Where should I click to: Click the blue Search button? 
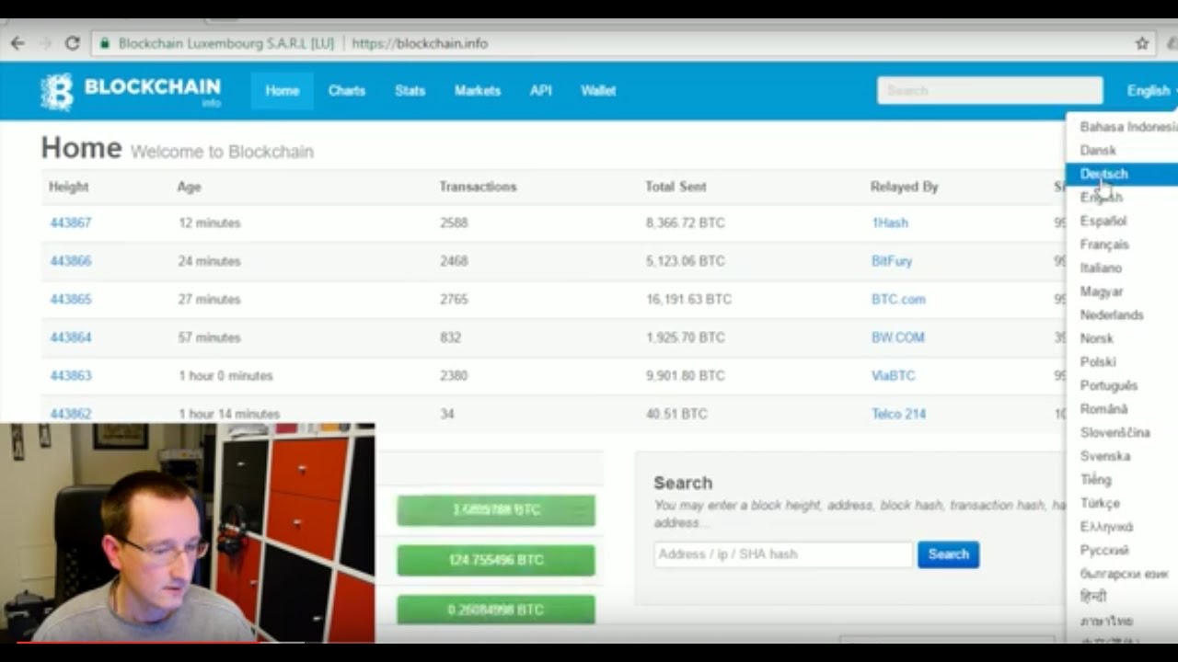tap(948, 554)
